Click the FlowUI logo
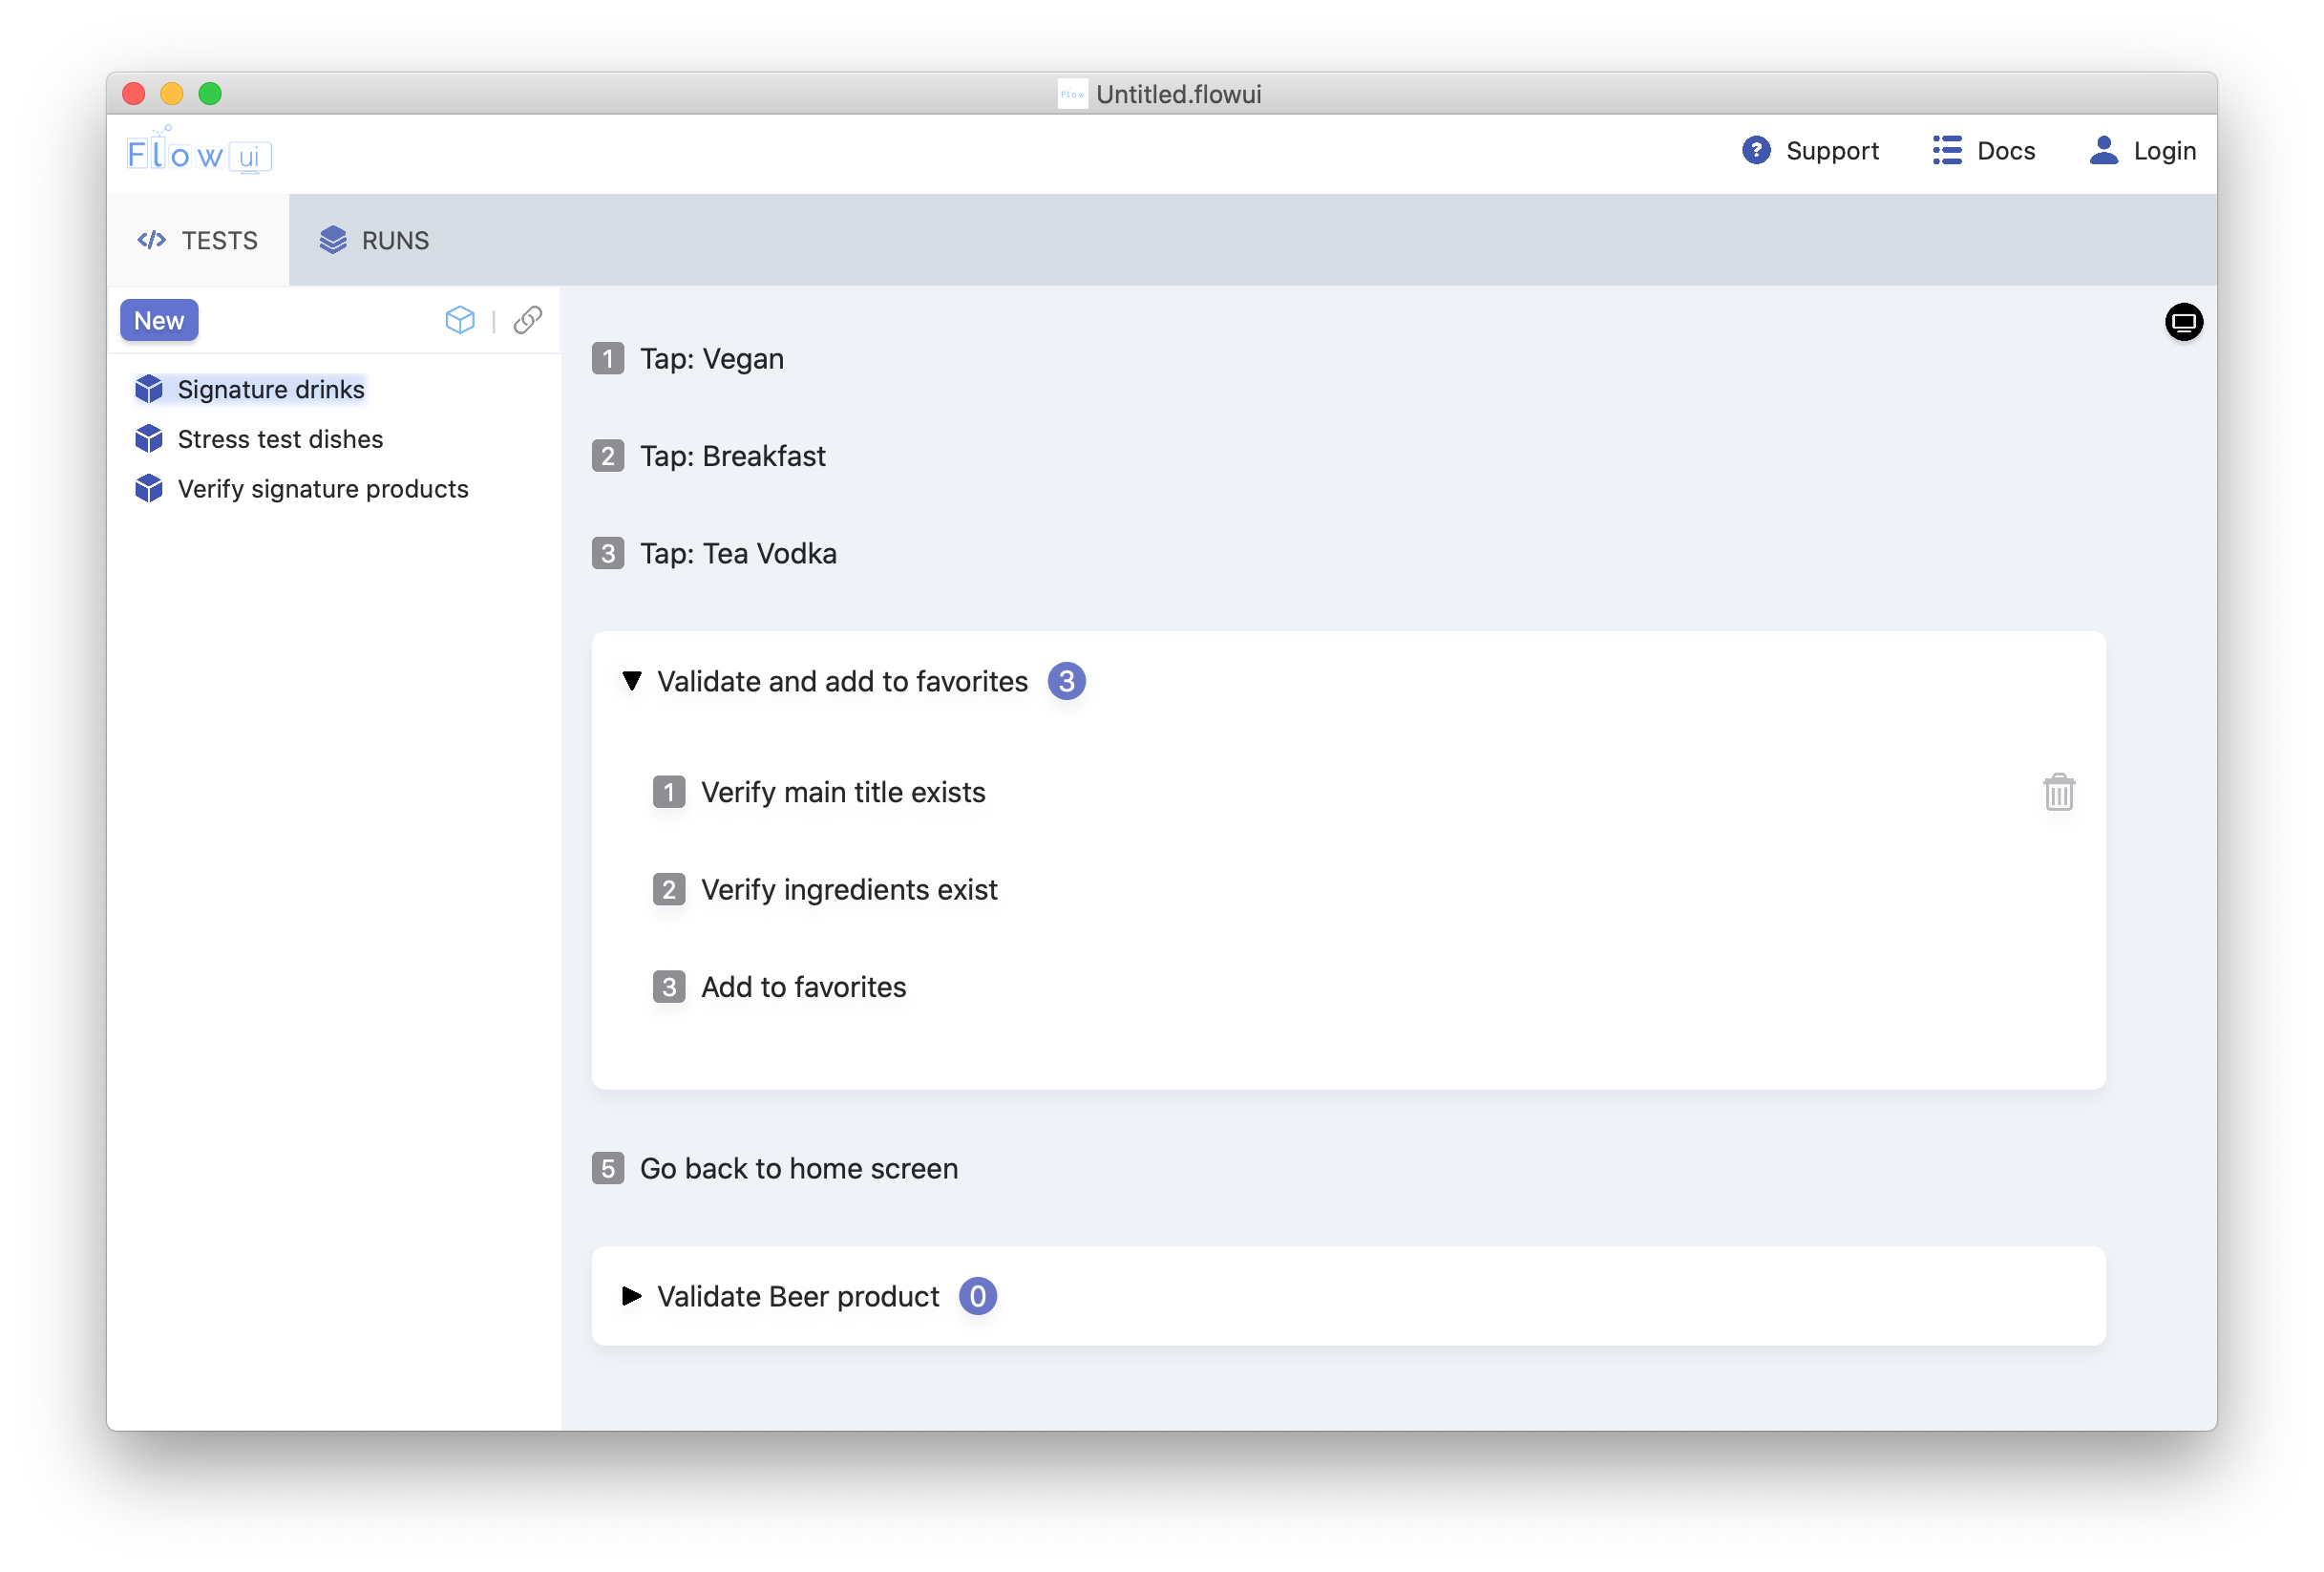The width and height of the screenshot is (2324, 1572). pyautogui.click(x=199, y=152)
